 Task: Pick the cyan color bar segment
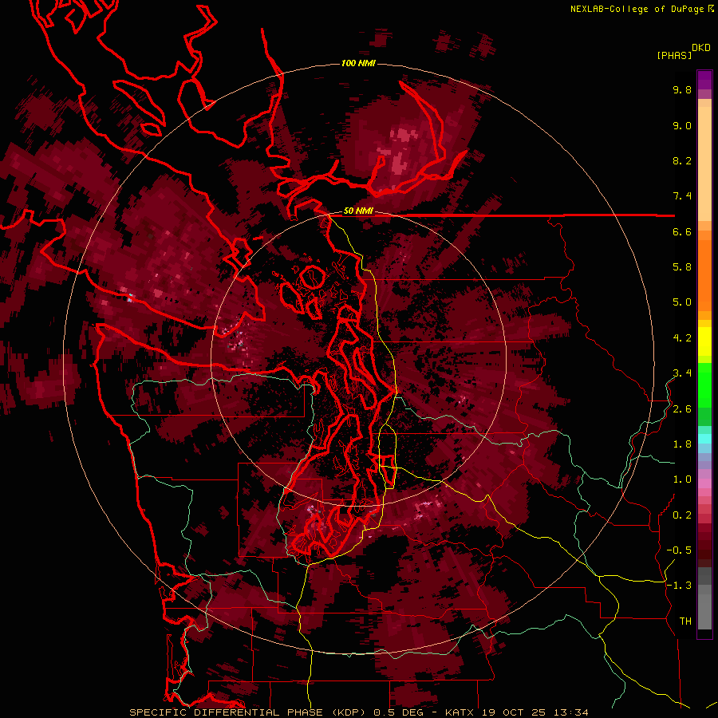704,439
